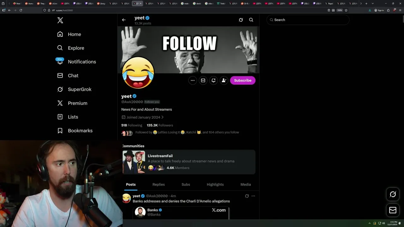Click the Grok icon in profile header
Screen dimensions: 404x227
pos(241,20)
